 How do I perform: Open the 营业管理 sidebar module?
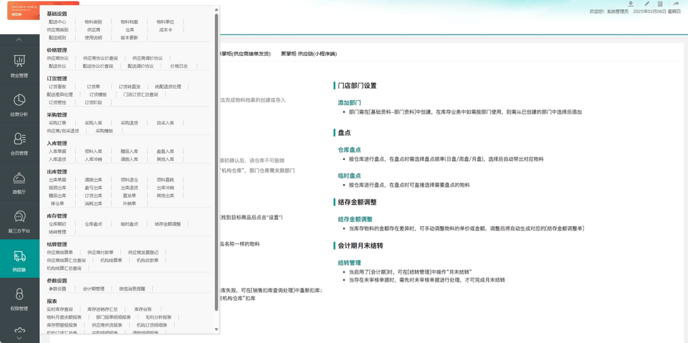(x=19, y=66)
